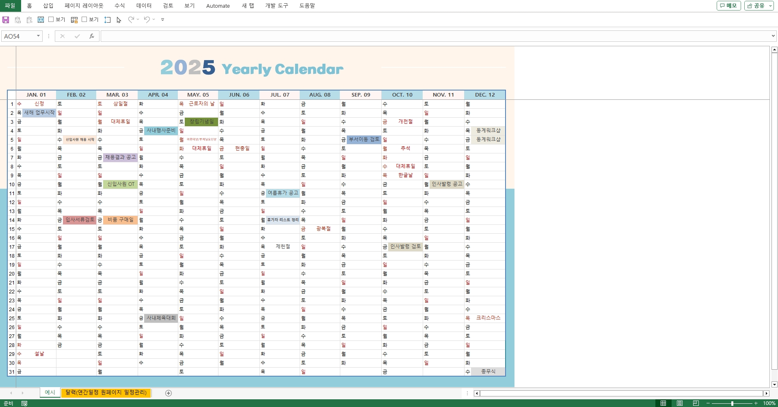Click the row height arrow icon
The image size is (778, 407).
tap(108, 19)
